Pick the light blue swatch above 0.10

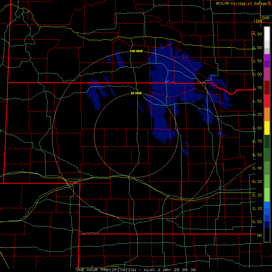tap(267, 205)
